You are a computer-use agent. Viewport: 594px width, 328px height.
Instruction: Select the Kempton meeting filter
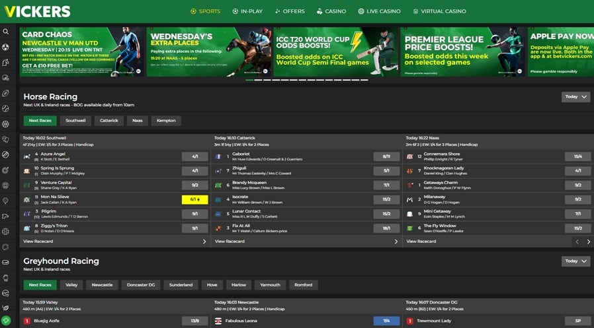click(166, 121)
